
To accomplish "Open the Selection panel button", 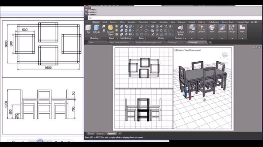I will point(222,29).
